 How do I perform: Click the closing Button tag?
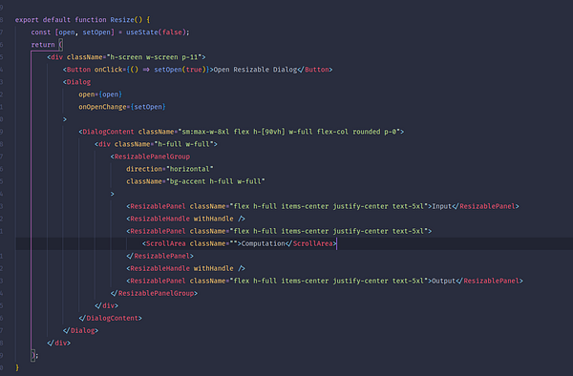point(315,70)
